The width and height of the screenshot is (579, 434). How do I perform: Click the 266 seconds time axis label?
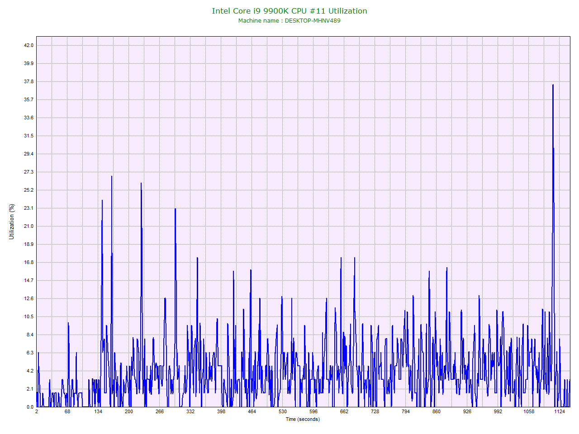(160, 411)
